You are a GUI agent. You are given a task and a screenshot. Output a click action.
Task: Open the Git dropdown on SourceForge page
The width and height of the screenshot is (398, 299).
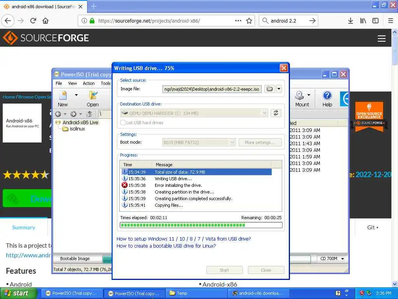[x=373, y=227]
